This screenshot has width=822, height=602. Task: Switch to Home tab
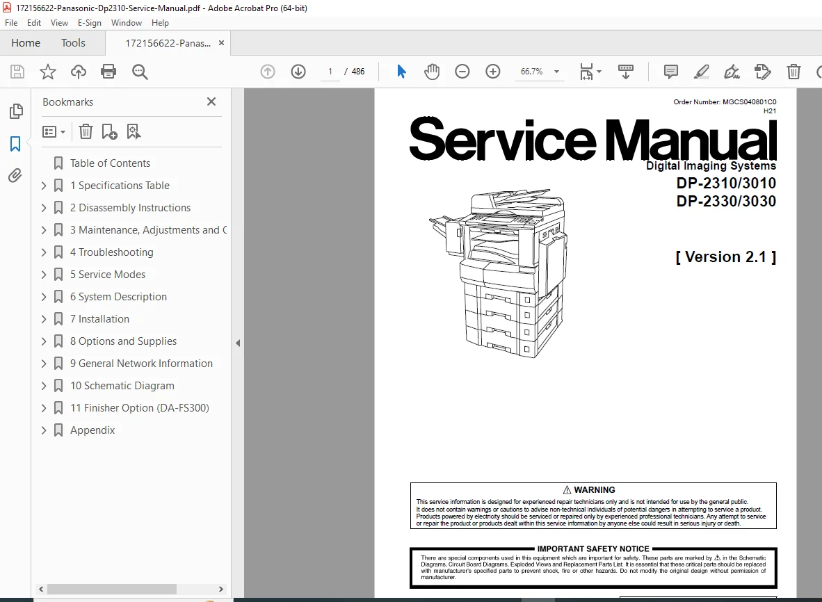[26, 43]
